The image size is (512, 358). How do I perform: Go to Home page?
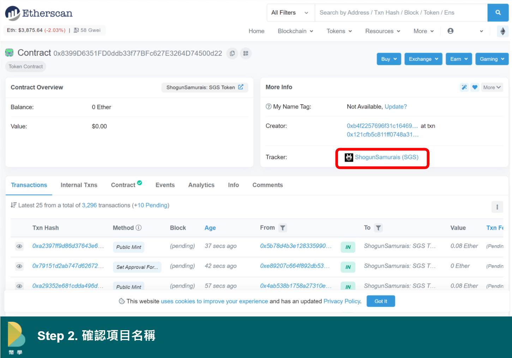(257, 31)
